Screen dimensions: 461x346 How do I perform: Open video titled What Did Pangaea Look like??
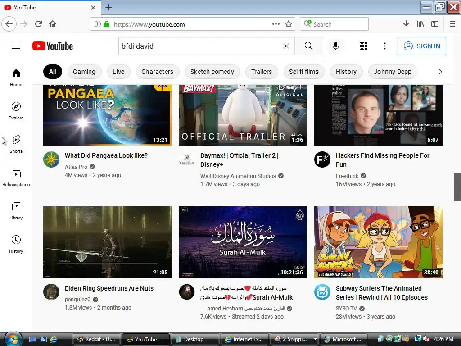[106, 155]
